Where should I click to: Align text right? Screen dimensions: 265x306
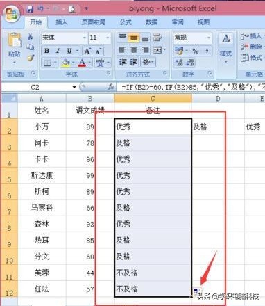point(145,49)
